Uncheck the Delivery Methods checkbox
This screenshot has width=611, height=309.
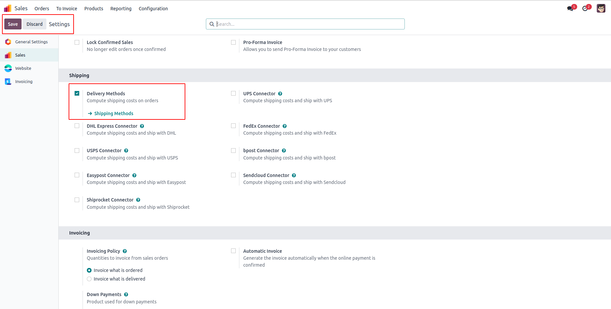pyautogui.click(x=77, y=93)
